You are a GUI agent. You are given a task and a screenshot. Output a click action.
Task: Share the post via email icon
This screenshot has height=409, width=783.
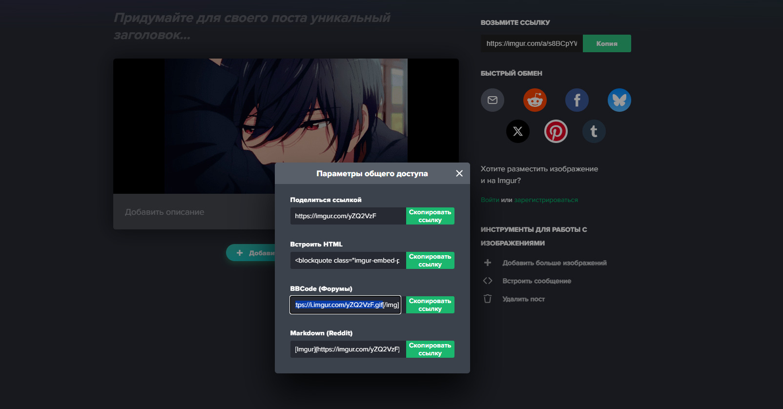tap(492, 100)
